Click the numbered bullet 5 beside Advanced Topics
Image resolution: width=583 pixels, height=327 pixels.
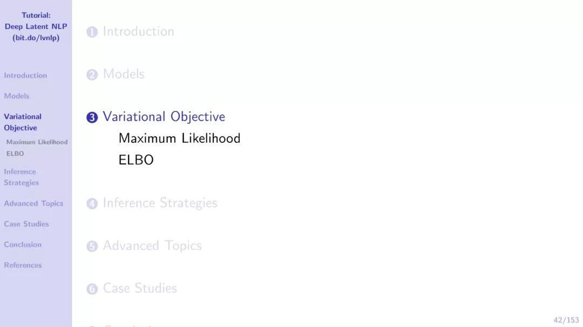(x=92, y=246)
